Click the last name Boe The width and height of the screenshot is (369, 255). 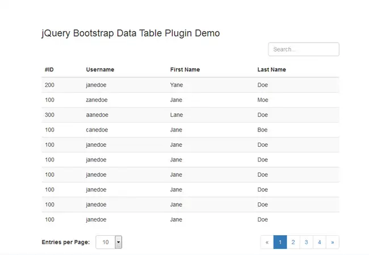pyautogui.click(x=262, y=130)
